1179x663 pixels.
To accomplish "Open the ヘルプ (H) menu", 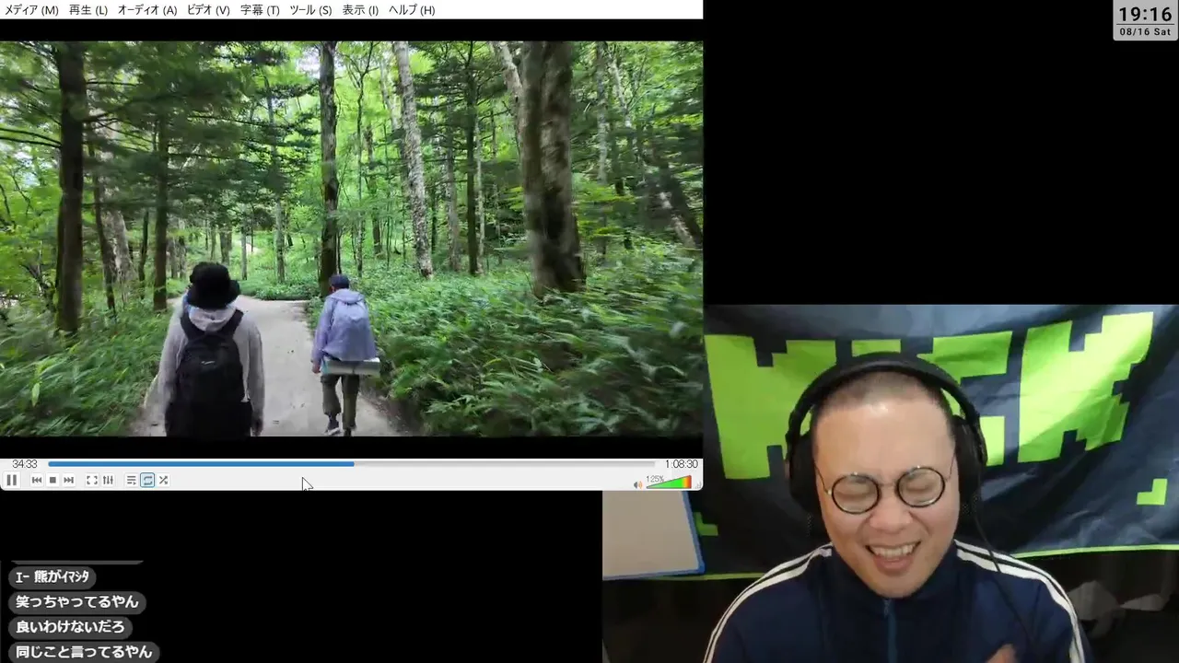I will tap(412, 10).
